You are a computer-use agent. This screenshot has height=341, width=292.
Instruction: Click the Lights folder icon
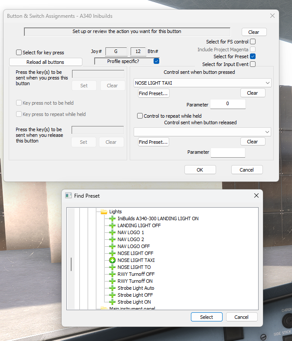[104, 212]
